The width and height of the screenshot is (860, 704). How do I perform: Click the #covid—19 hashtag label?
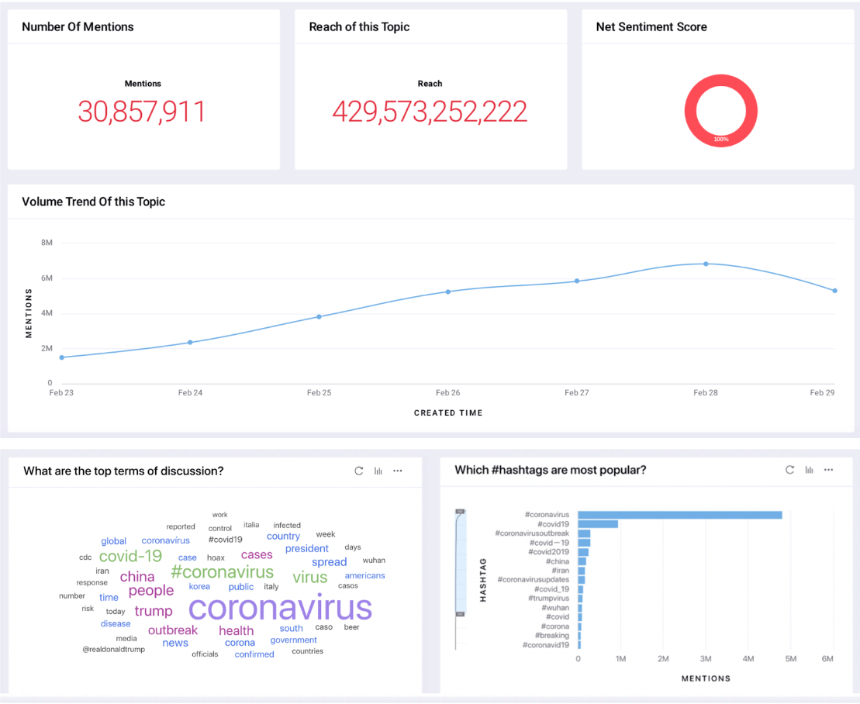pyautogui.click(x=550, y=542)
